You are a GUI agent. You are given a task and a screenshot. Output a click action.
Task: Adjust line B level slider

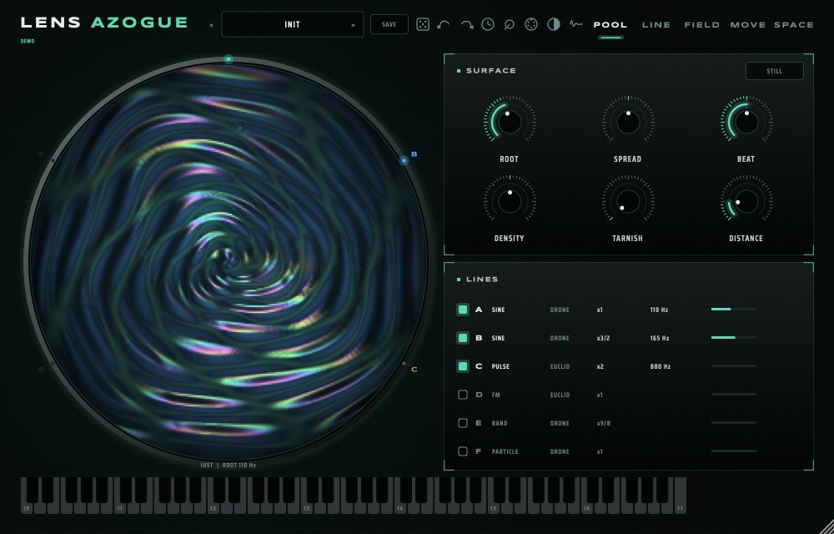click(733, 337)
